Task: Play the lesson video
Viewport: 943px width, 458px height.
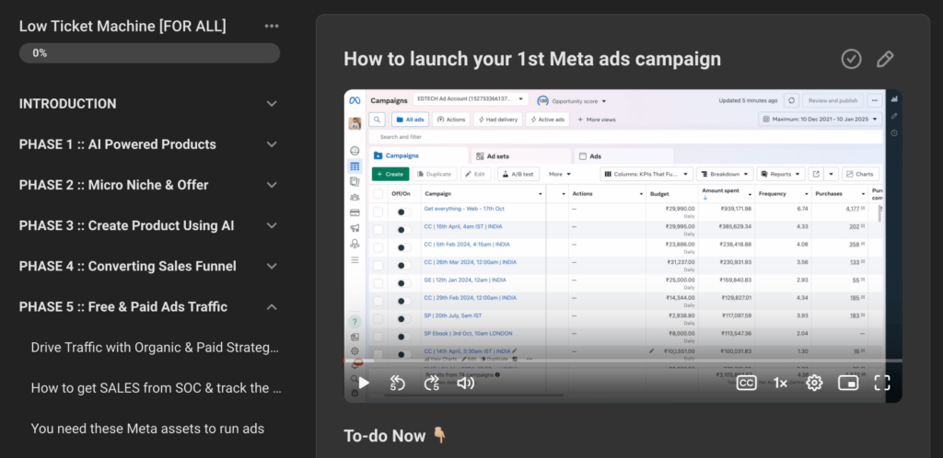Action: click(x=363, y=383)
